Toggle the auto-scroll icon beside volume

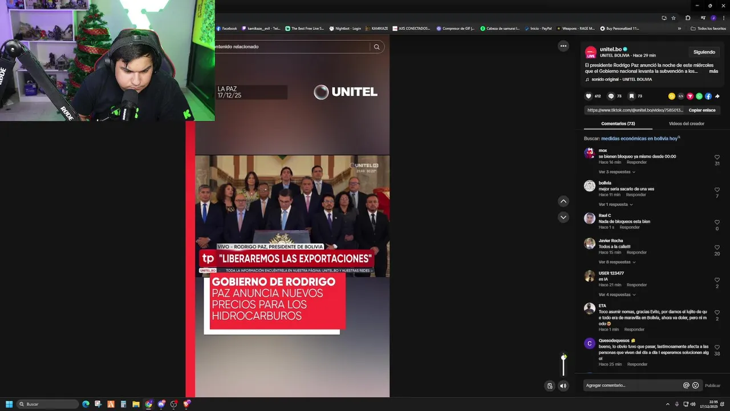pos(550,386)
